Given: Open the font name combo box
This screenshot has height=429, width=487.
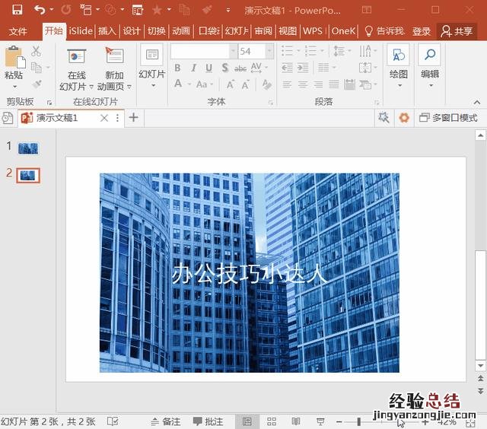Looking at the screenshot, I should 203,52.
